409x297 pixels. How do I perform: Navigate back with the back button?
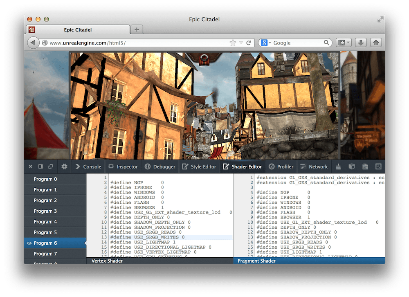coord(33,42)
